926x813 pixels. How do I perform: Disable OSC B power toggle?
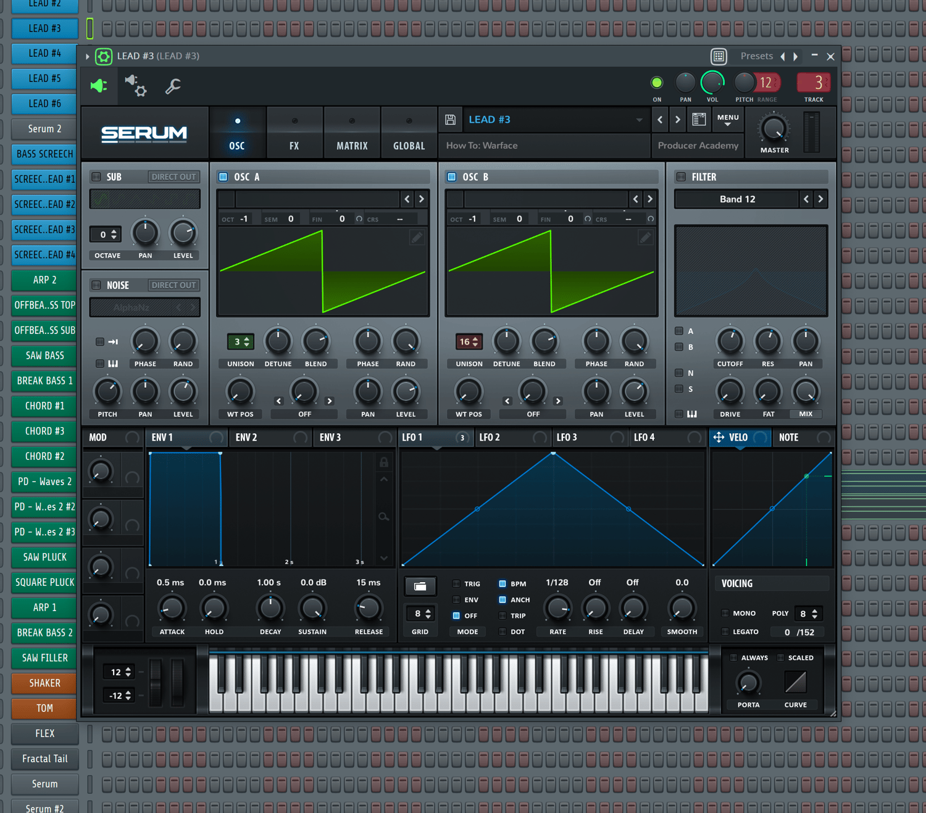click(452, 177)
